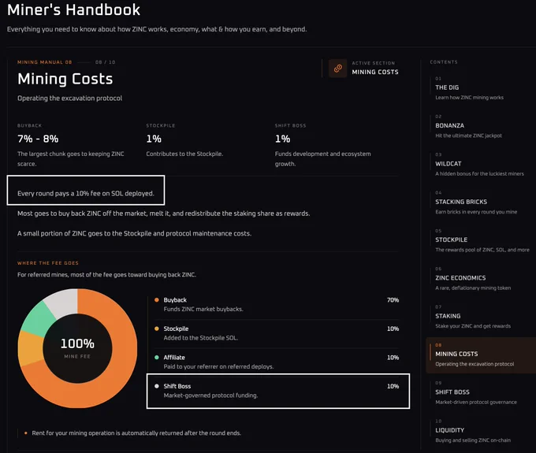Open Stockpile chapter from contents
This screenshot has width=536, height=453.
(478, 240)
